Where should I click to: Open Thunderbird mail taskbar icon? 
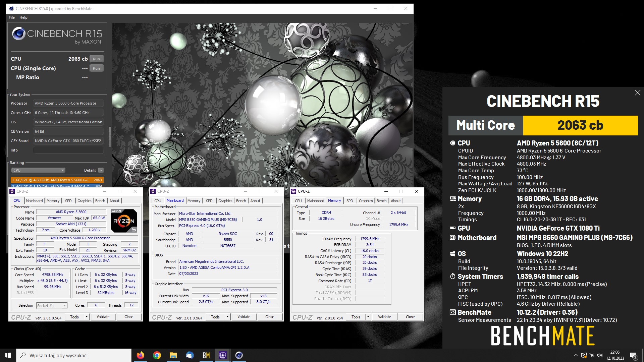[190, 355]
